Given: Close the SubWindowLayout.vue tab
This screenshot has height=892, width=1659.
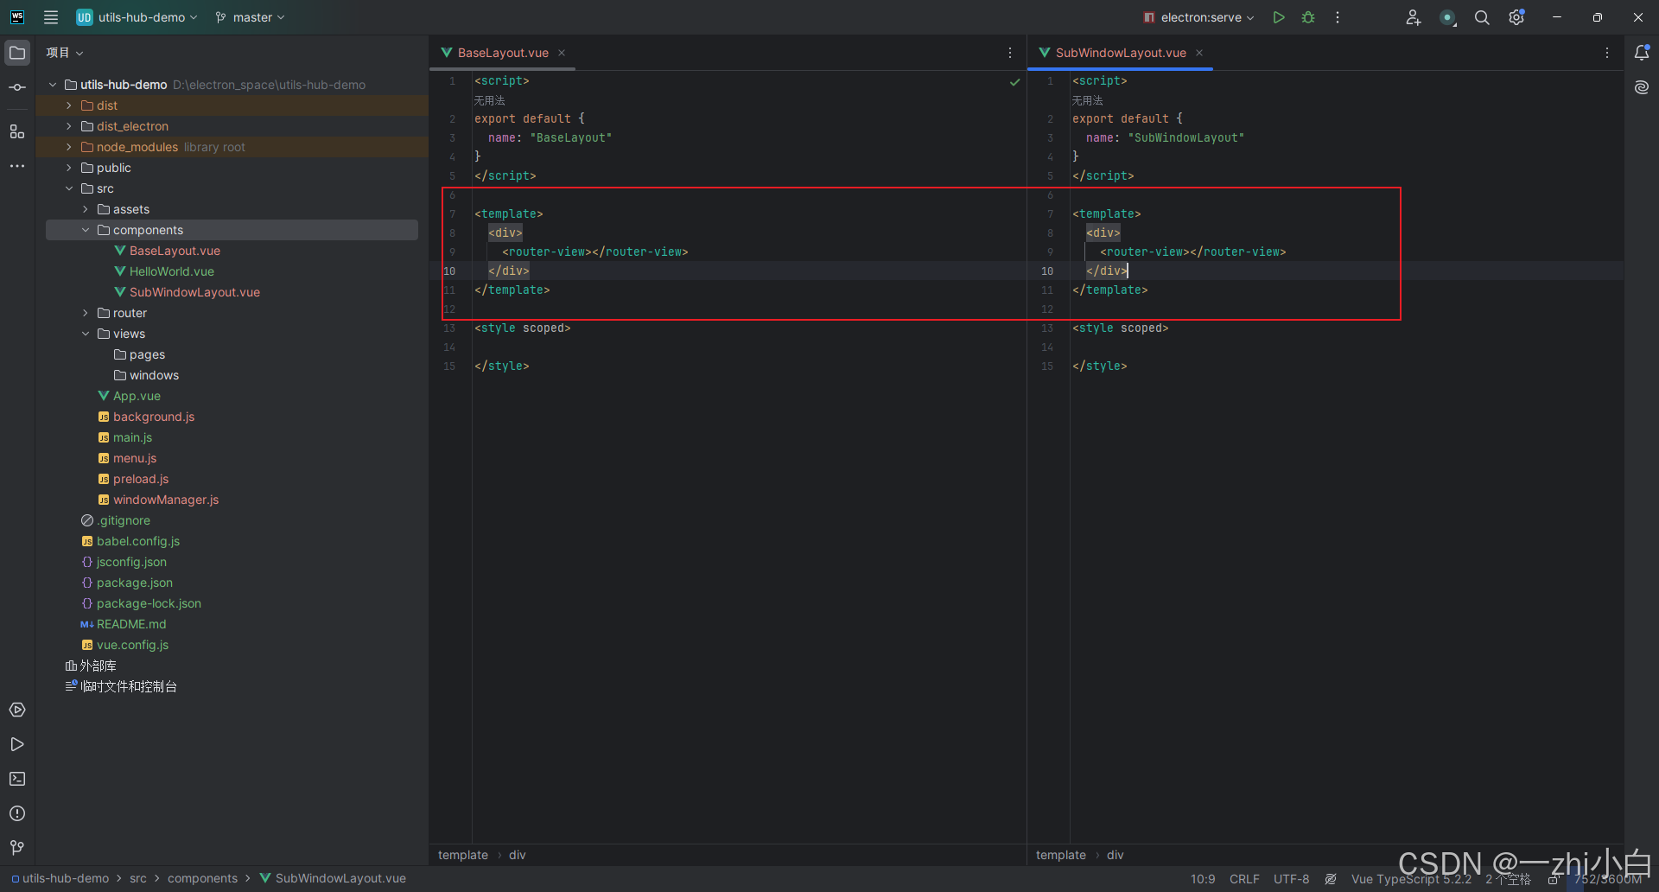Looking at the screenshot, I should 1199,53.
